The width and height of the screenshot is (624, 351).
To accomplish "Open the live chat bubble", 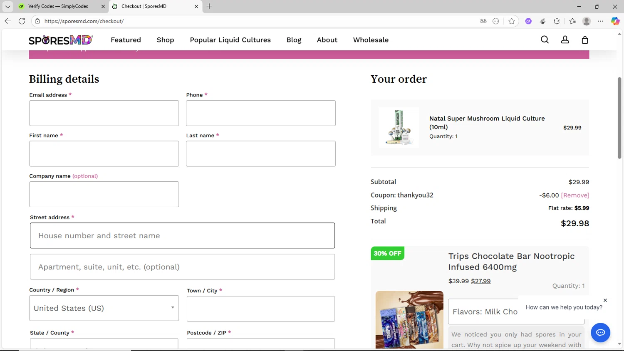I will (600, 333).
